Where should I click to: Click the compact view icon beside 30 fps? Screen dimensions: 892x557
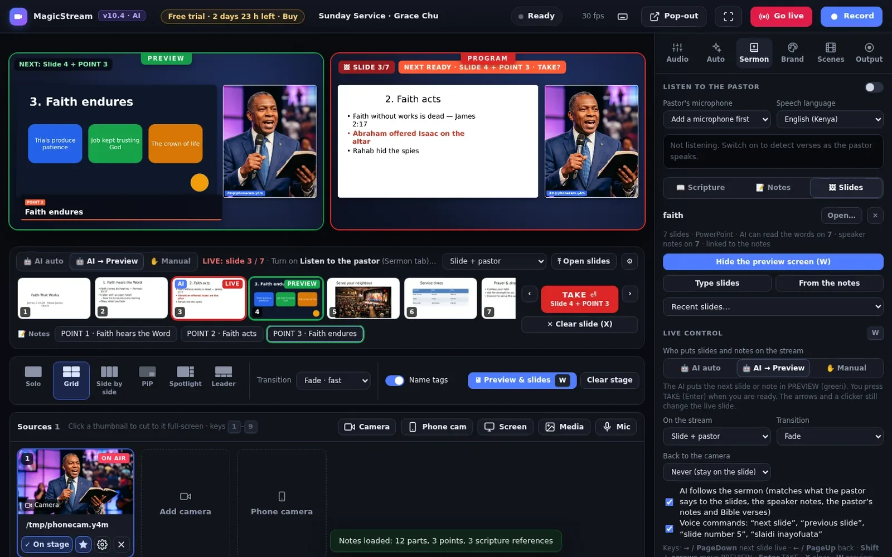pos(623,17)
